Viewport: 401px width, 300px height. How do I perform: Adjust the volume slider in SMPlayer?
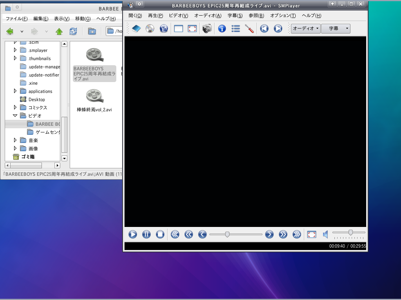tap(349, 232)
